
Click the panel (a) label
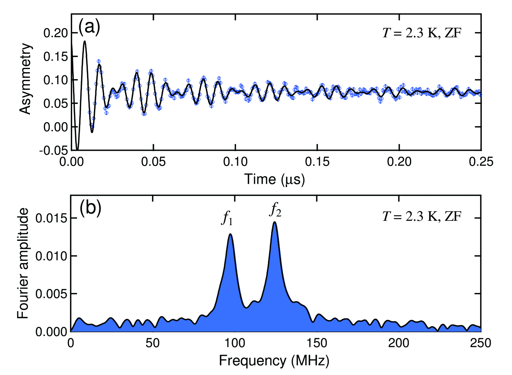89,27
